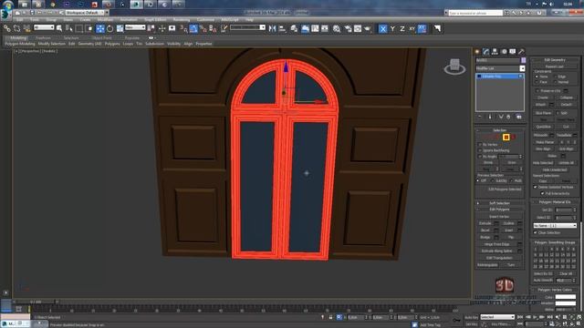
Task: Collapse the Edit Polygons rollout
Action: [500, 210]
